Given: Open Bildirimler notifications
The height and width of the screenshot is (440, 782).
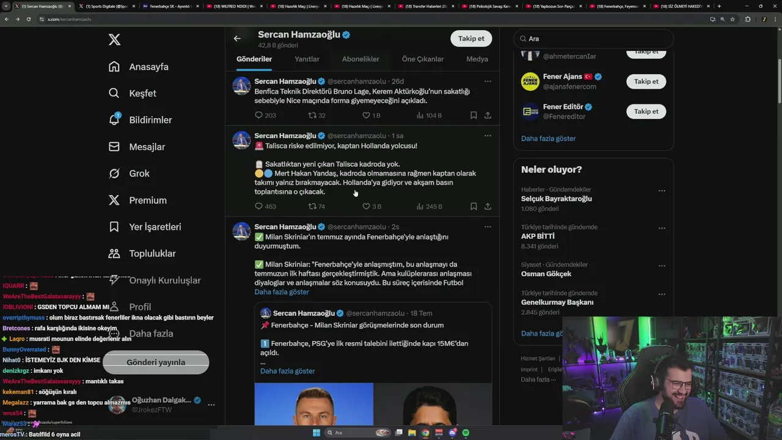Looking at the screenshot, I should [x=140, y=120].
